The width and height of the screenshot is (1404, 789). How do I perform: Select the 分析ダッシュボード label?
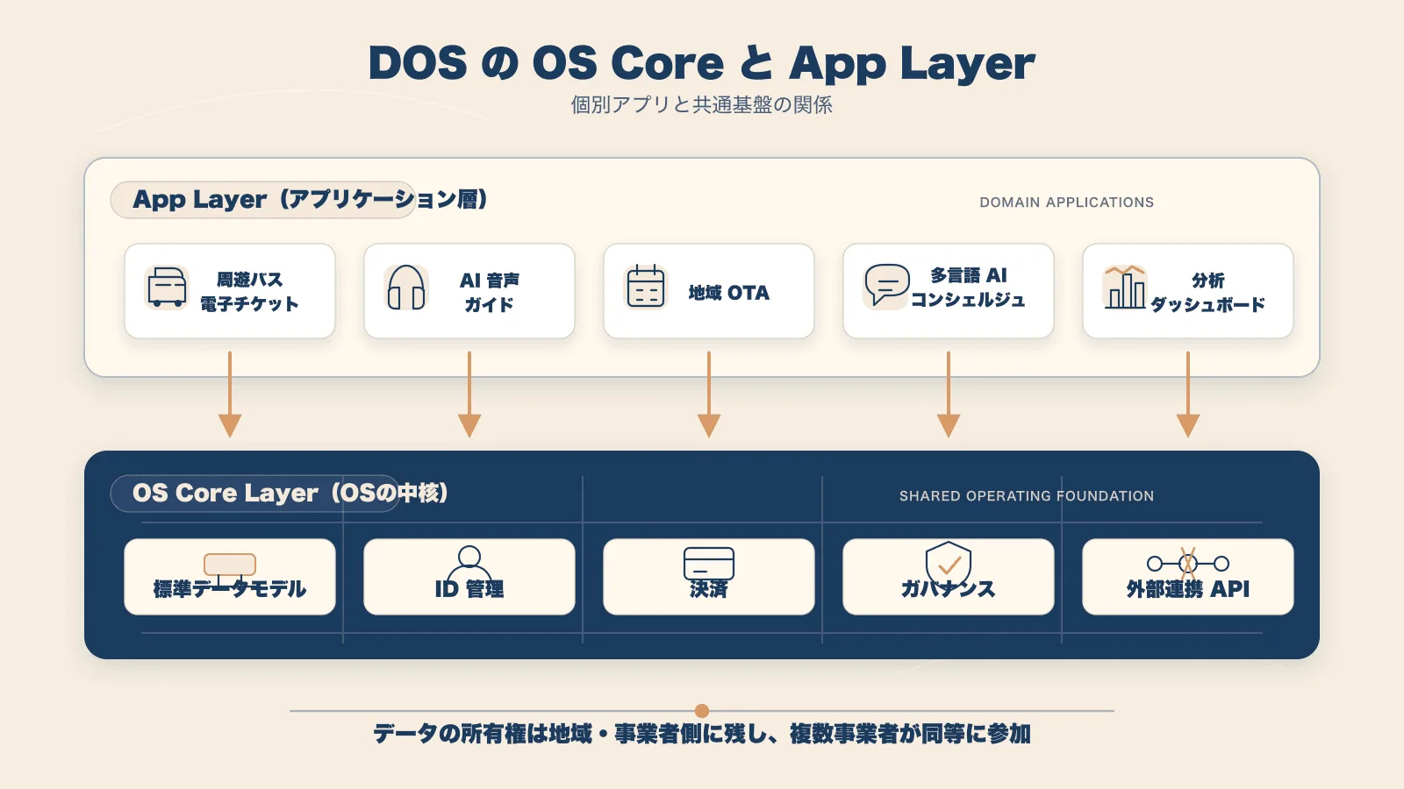pyautogui.click(x=1207, y=292)
